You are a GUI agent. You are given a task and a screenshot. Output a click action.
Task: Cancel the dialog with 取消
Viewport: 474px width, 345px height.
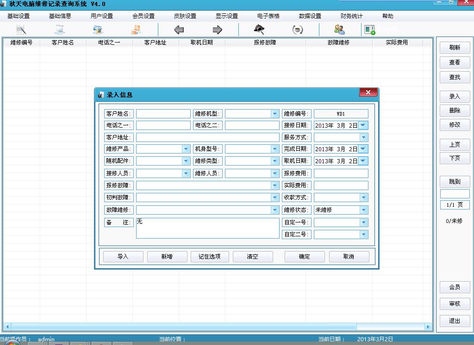[x=349, y=257]
